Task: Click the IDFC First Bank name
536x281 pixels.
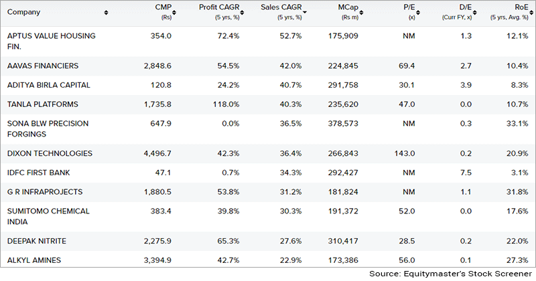Action: pos(39,173)
